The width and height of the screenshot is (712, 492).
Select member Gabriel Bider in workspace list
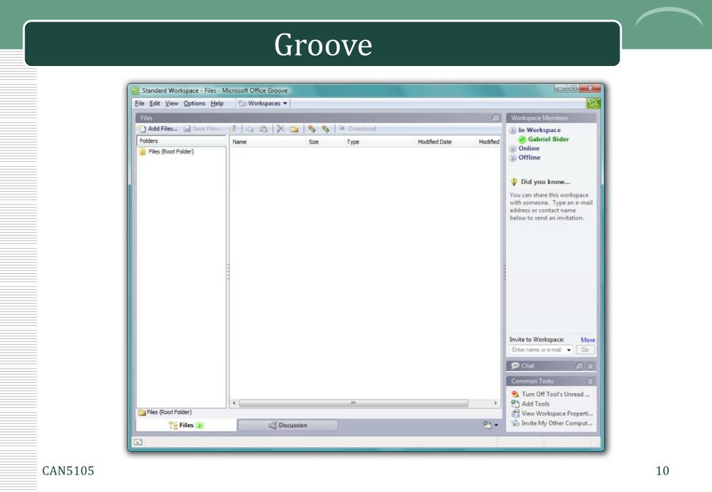coord(548,140)
